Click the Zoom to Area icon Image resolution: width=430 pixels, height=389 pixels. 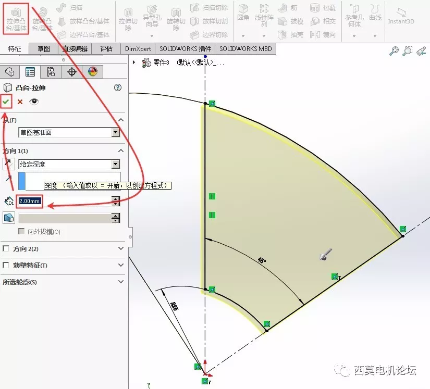[408, 51]
